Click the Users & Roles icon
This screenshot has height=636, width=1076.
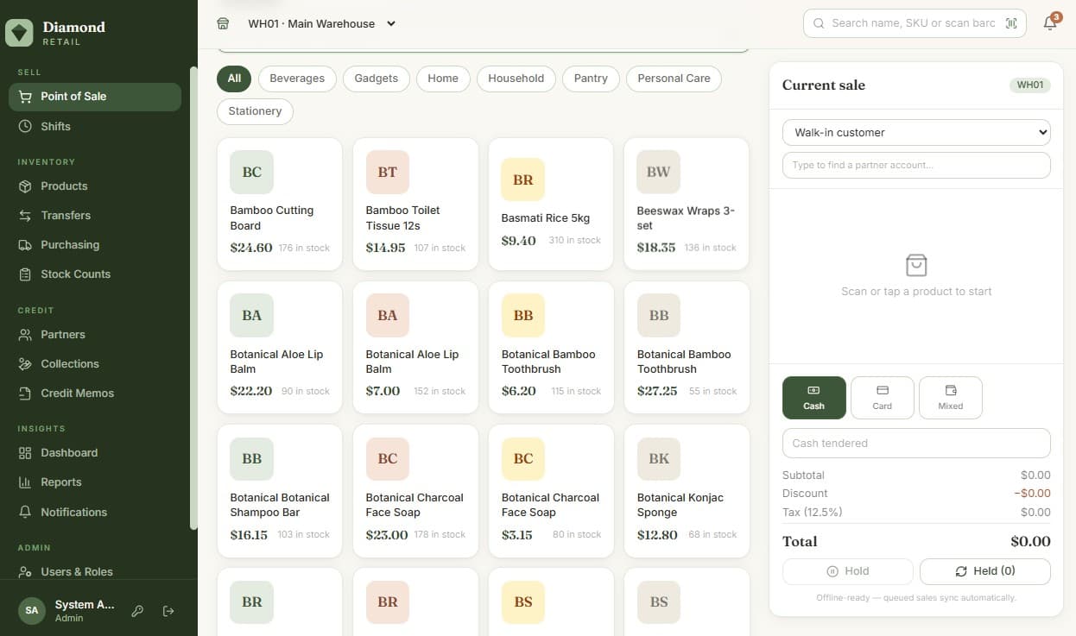(x=25, y=571)
